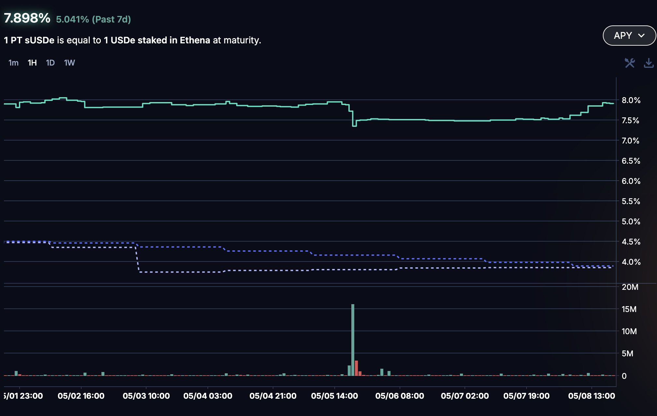The width and height of the screenshot is (657, 416).
Task: Click the 05/08 13:00 time label
Action: pyautogui.click(x=591, y=396)
